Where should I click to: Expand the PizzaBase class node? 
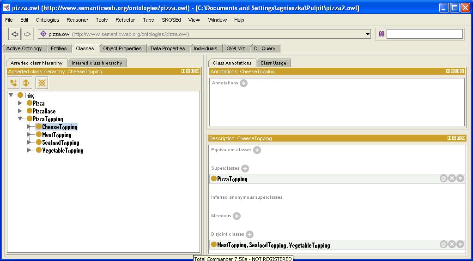click(20, 111)
